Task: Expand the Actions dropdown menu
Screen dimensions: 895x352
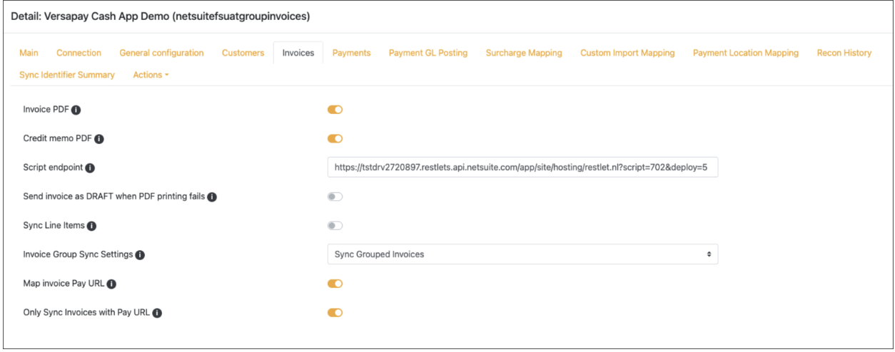Action: pyautogui.click(x=151, y=75)
